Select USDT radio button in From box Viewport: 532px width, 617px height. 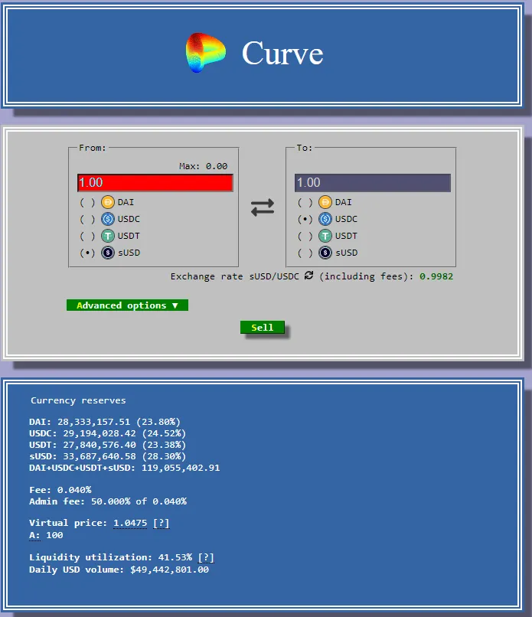(x=87, y=236)
